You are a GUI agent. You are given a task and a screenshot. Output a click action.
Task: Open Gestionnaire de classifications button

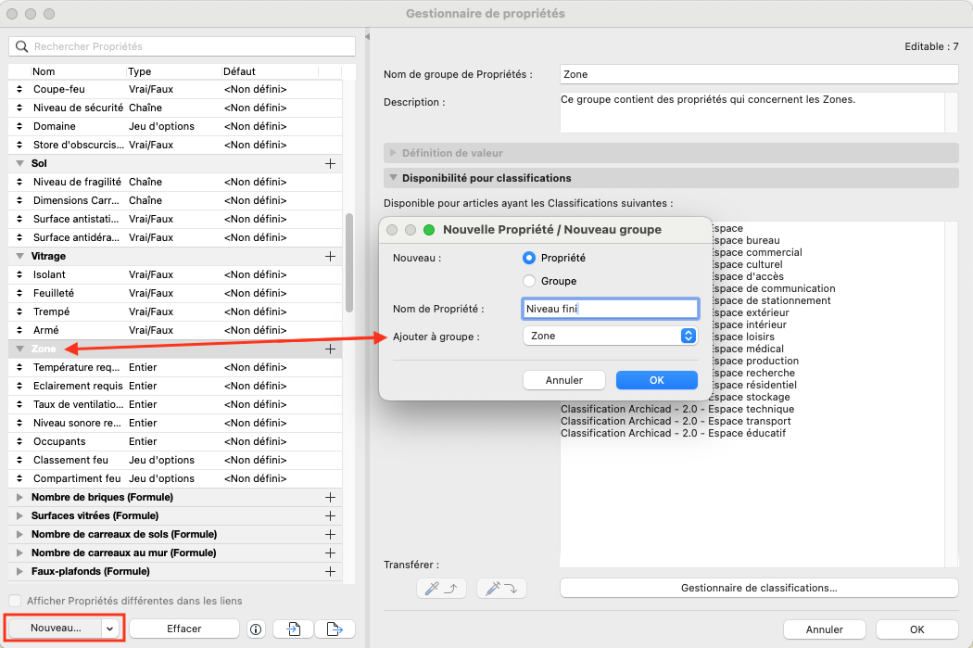point(759,588)
